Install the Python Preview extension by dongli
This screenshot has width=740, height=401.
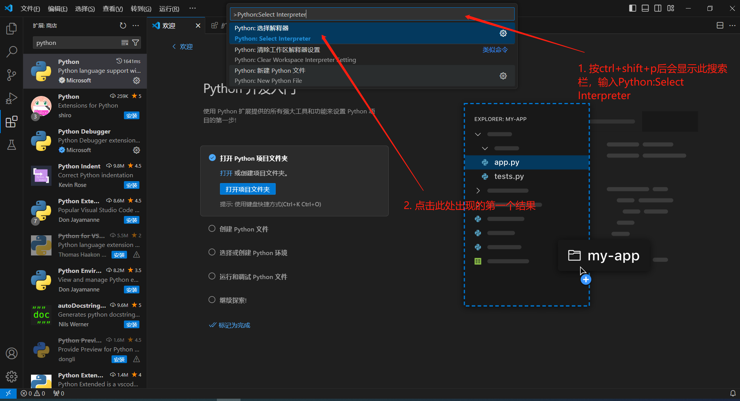(119, 360)
